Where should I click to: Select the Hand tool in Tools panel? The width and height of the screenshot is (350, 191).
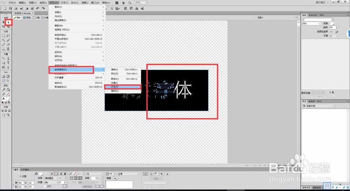point(3,115)
